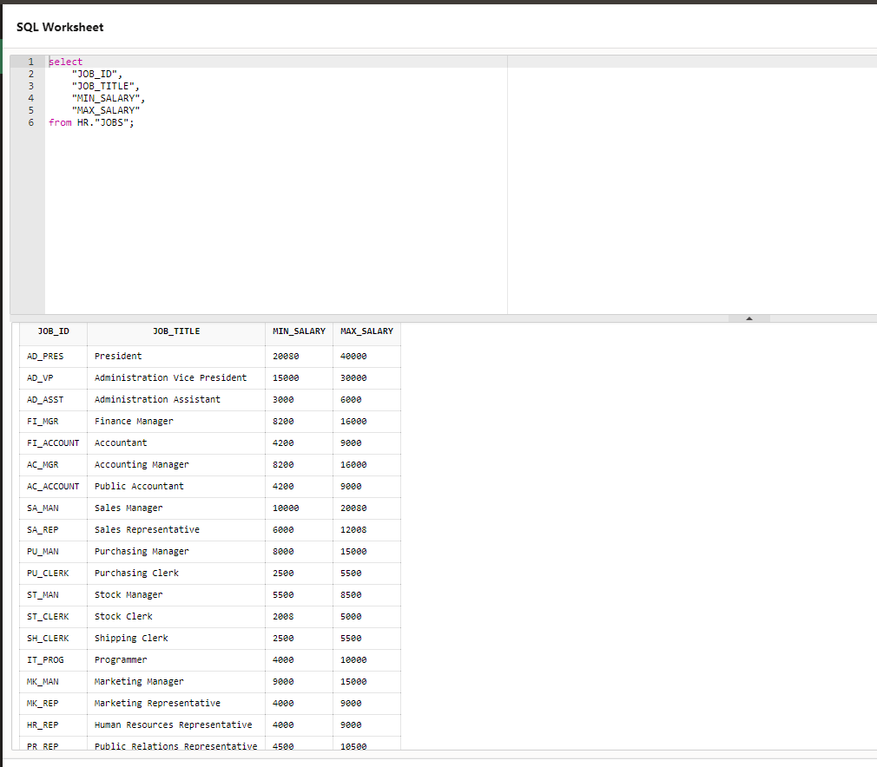Click line number 1 in the editor gutter
877x767 pixels.
[30, 61]
